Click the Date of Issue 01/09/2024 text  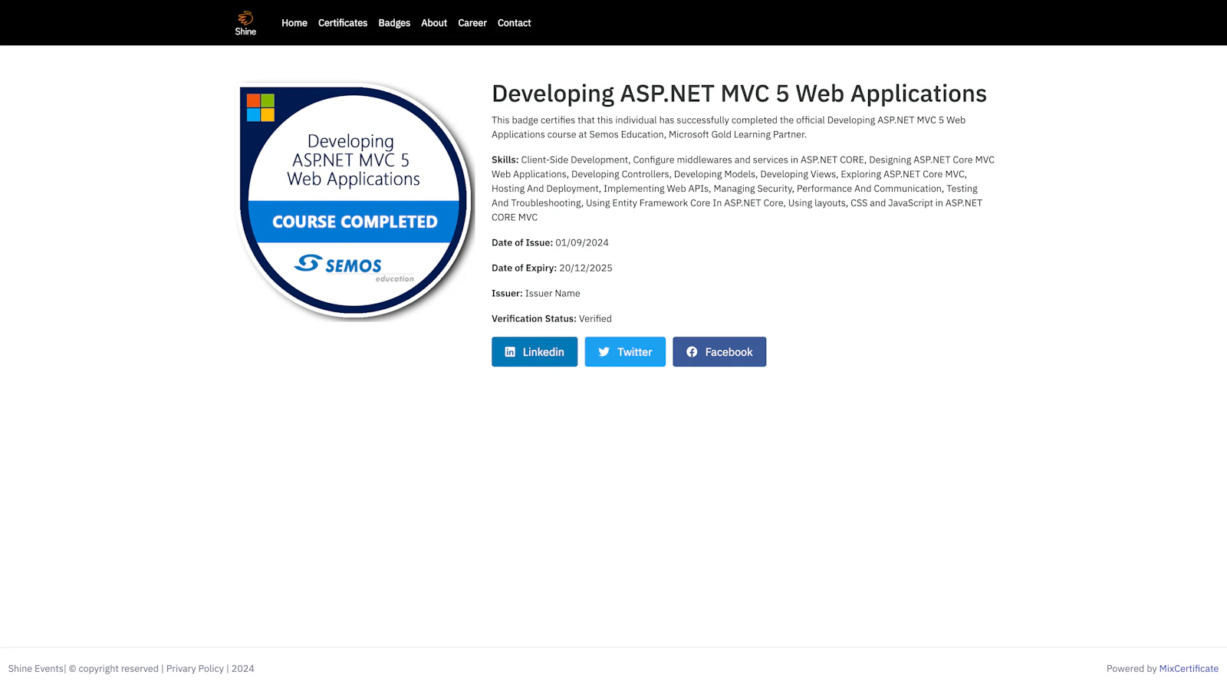click(550, 242)
